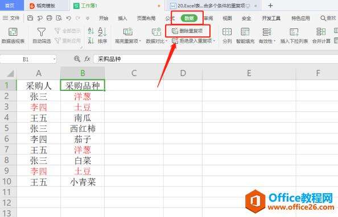Click the new tab plus button

point(270,6)
